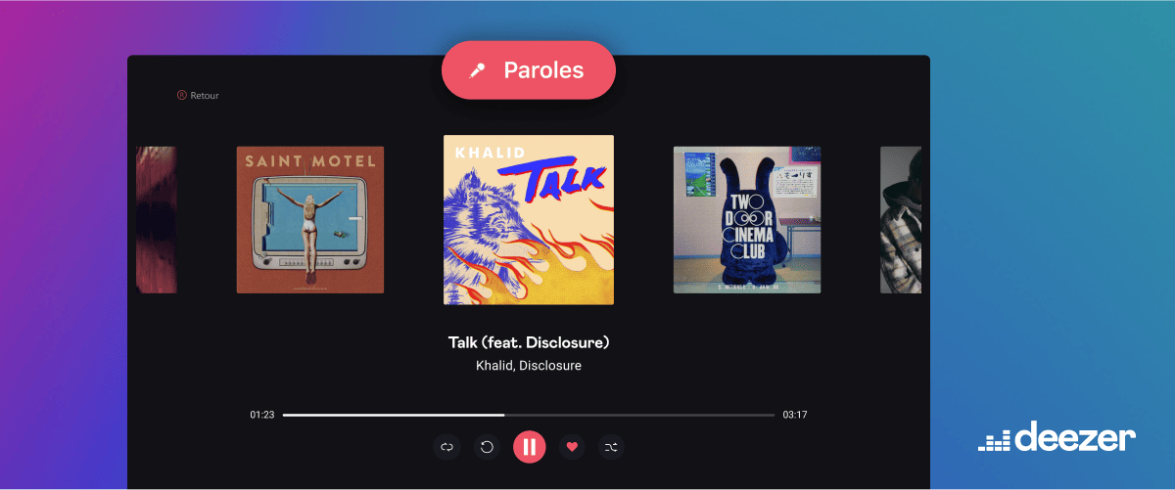Image resolution: width=1175 pixels, height=490 pixels.
Task: Toggle the heart favorite icon
Action: pyautogui.click(x=573, y=447)
